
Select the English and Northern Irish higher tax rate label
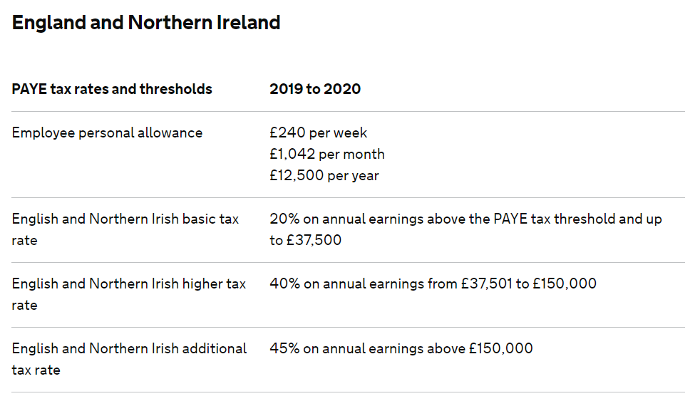point(129,294)
